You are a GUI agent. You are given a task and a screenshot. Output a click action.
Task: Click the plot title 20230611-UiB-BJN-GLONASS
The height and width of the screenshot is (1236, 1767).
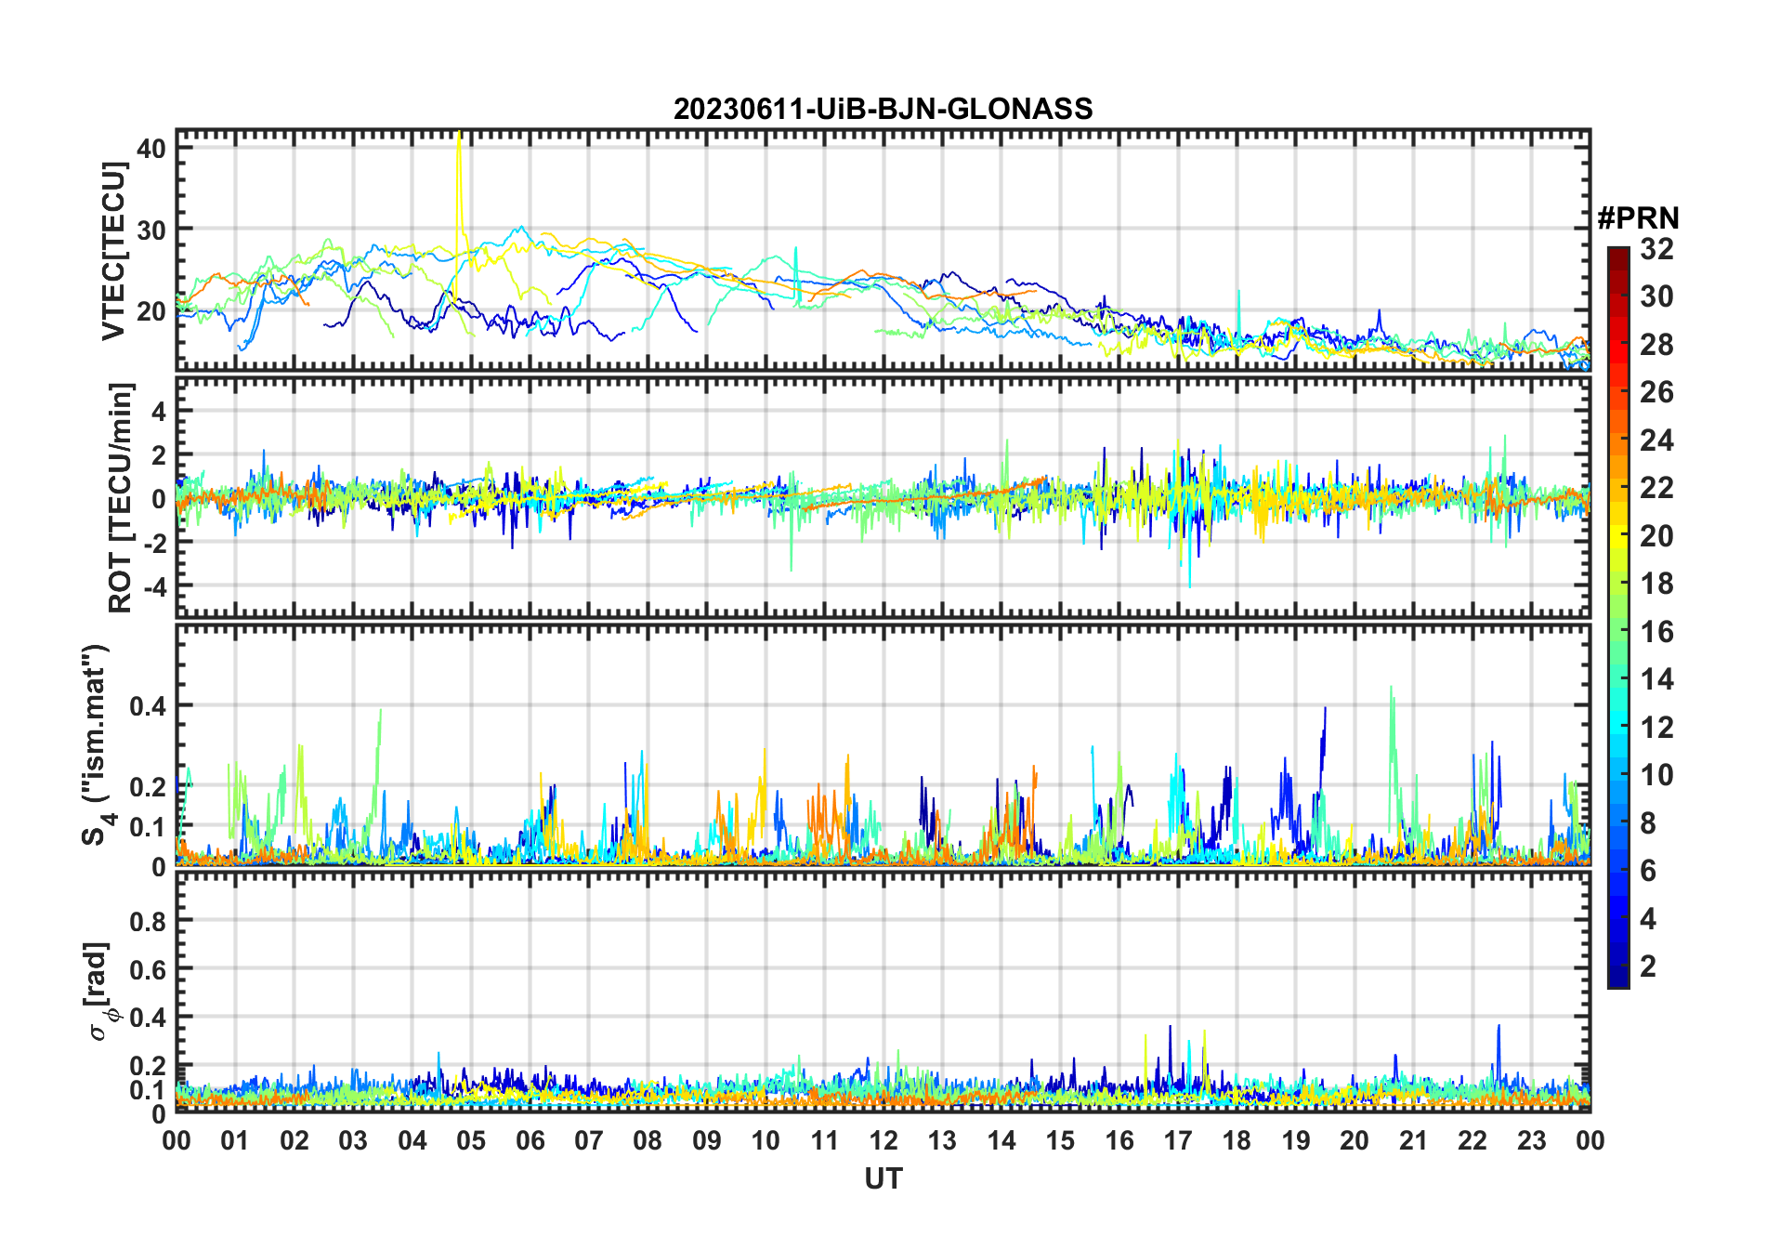pos(883,110)
